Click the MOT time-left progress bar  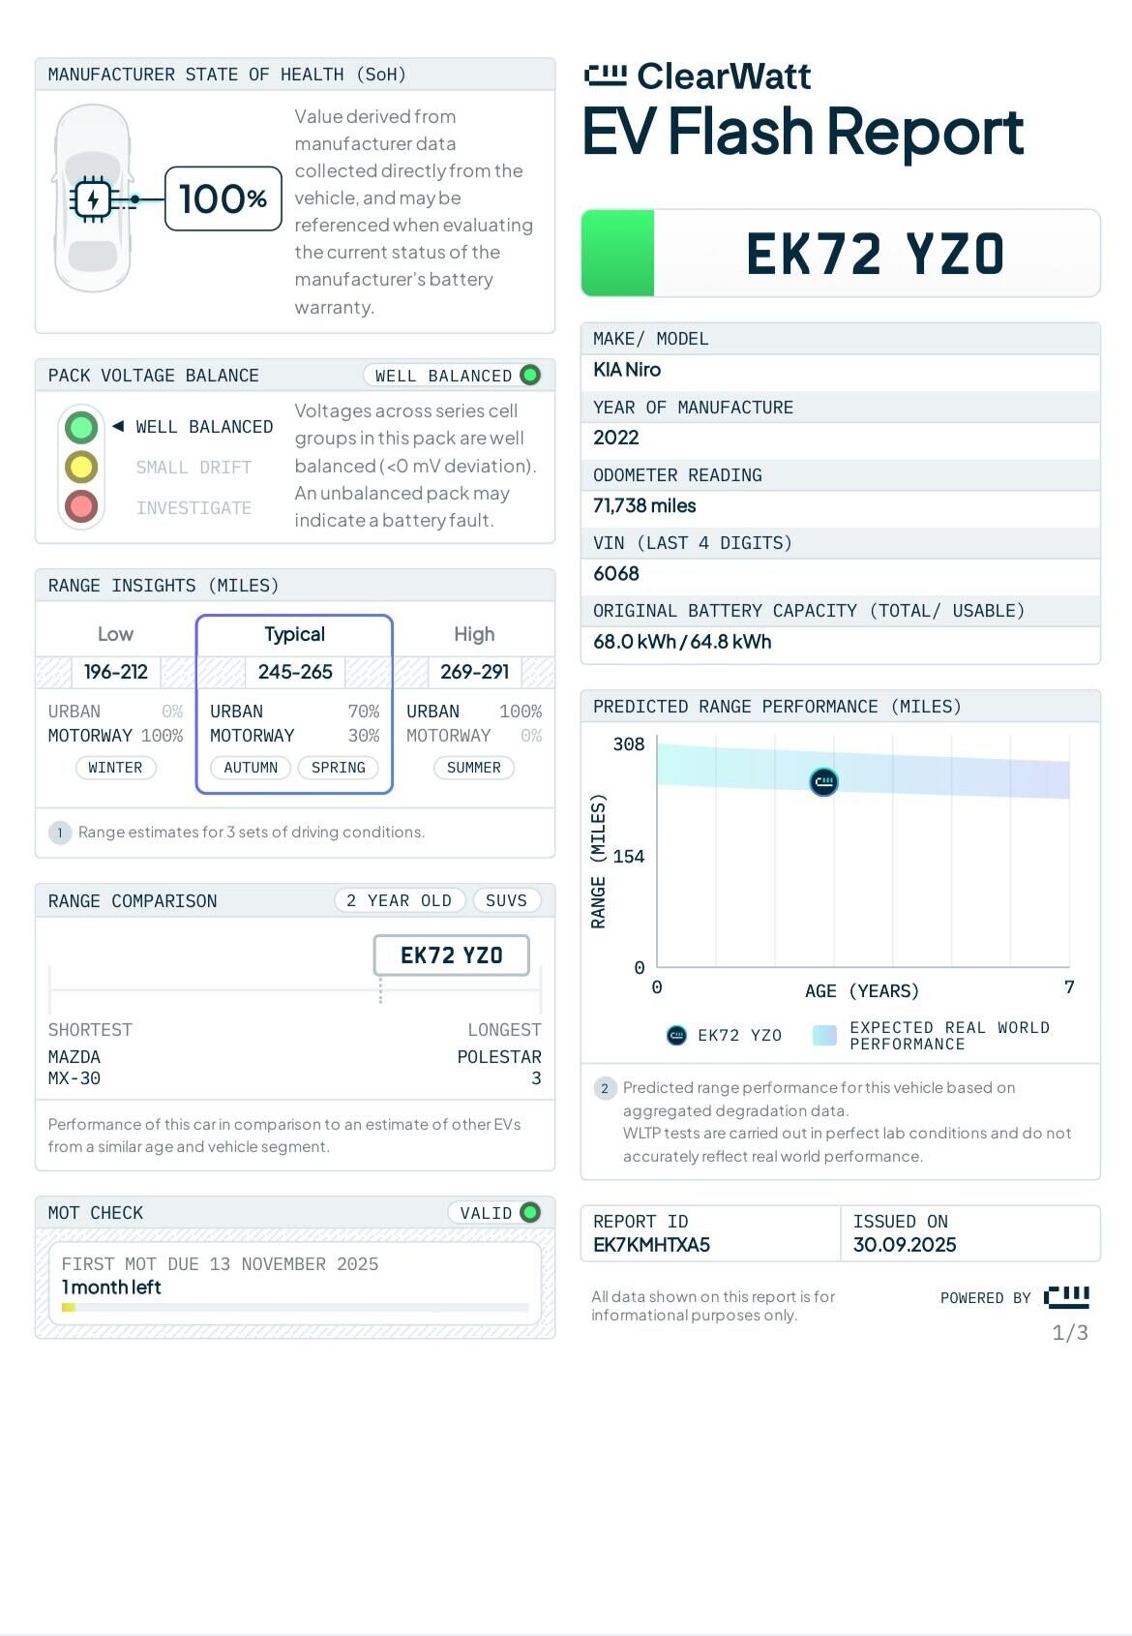coord(294,1308)
